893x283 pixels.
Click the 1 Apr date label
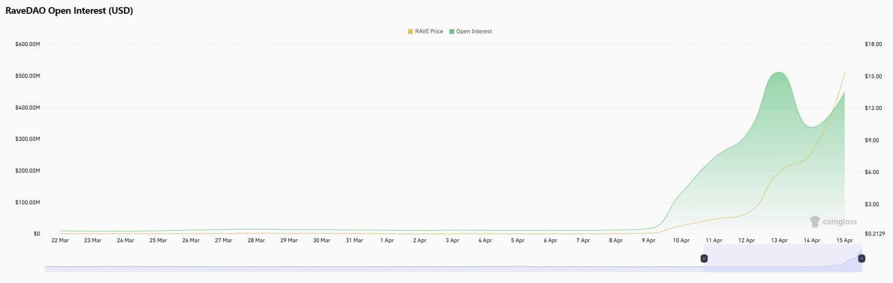click(x=387, y=240)
